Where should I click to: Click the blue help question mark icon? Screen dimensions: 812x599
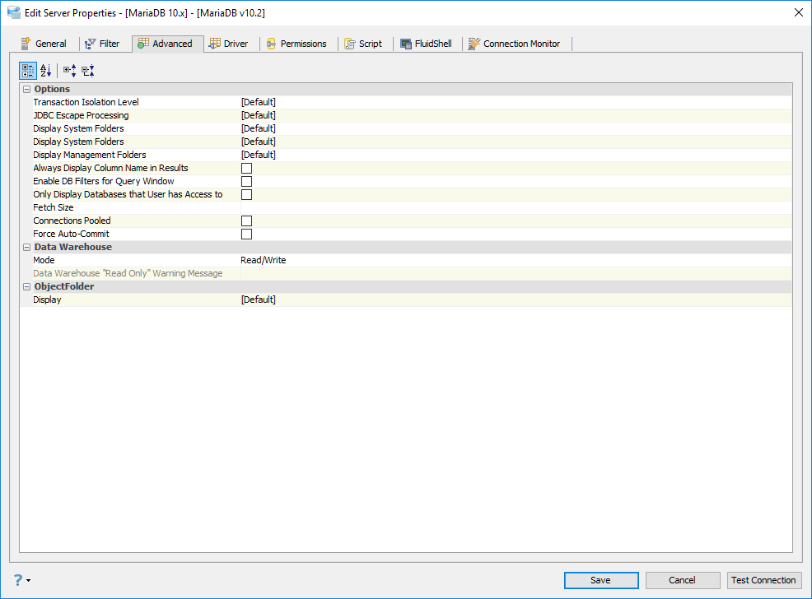click(18, 580)
